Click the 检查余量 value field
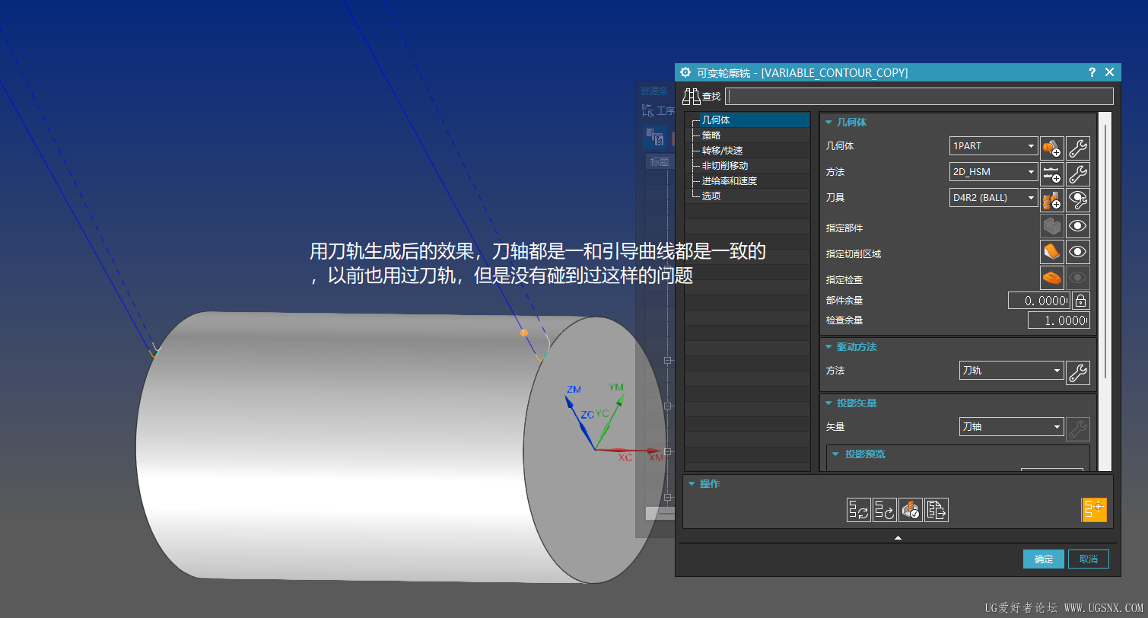This screenshot has height=618, width=1148. [x=1058, y=321]
